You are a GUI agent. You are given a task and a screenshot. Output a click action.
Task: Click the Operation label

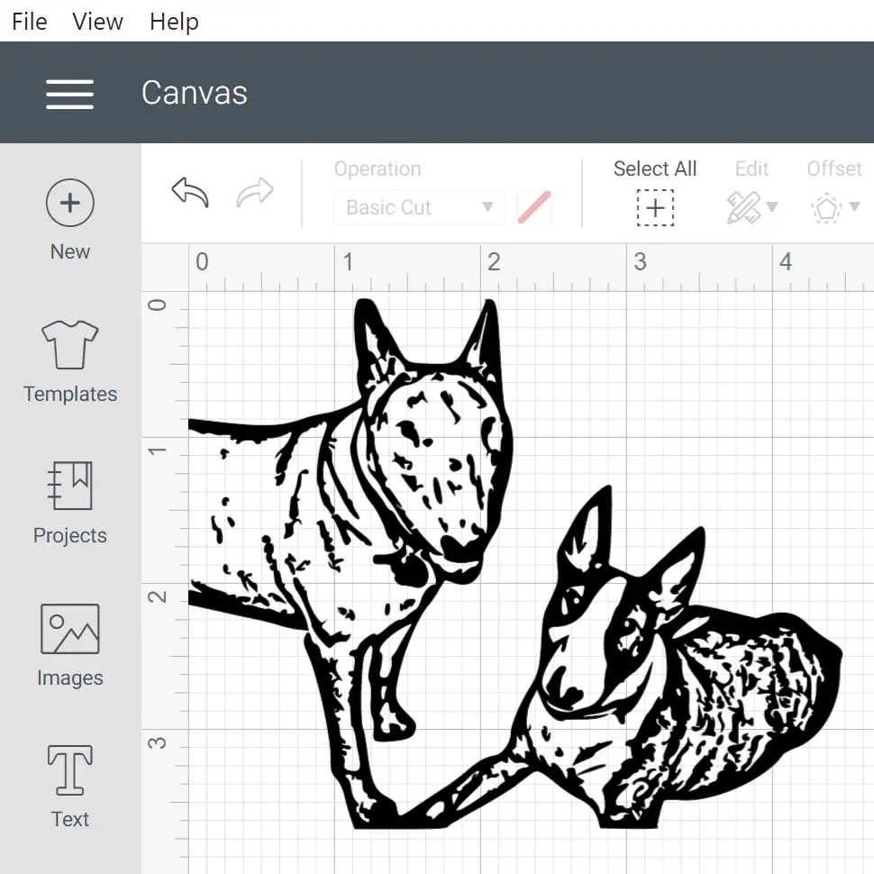378,168
